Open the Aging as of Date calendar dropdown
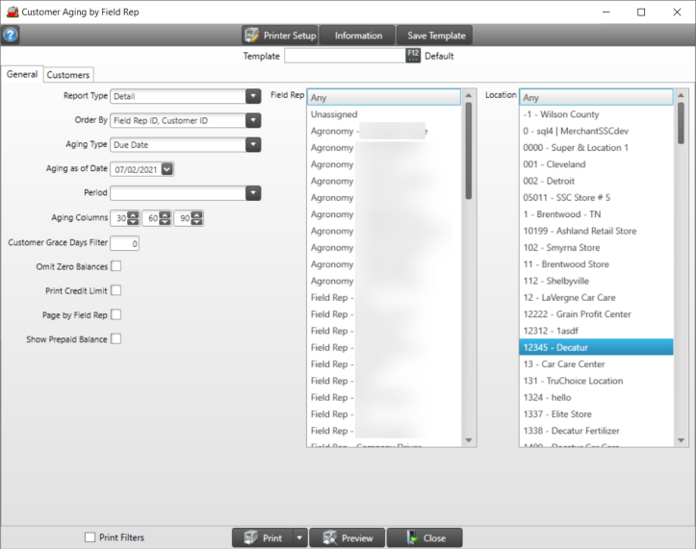 168,169
